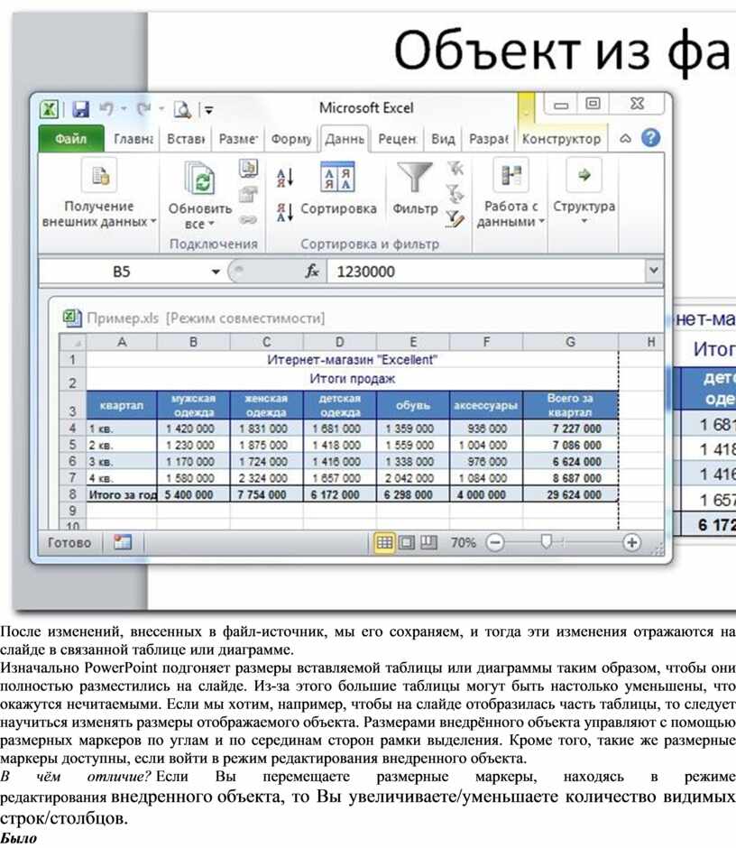
Task: Collapse the ribbon with the caret icon
Action: (x=625, y=138)
